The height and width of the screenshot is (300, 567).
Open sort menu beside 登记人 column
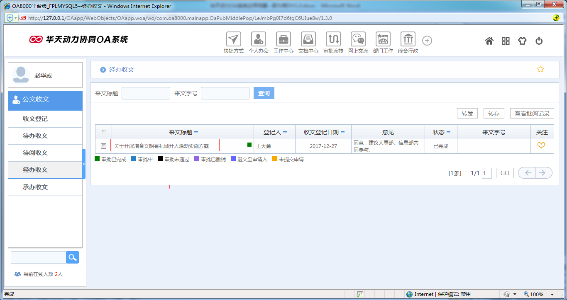pos(285,133)
